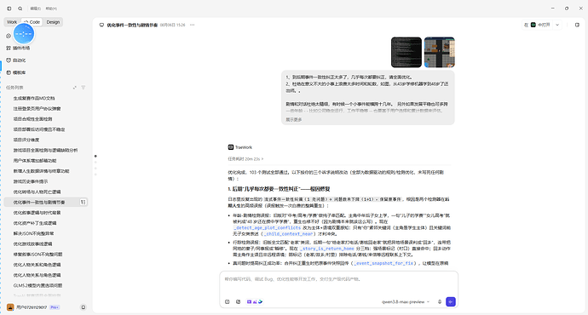
Task: Click the microphone icon in the chat input
Action: (440, 301)
